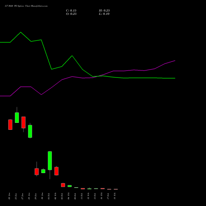Click the red candlestick above 02 Feb

click(x=56, y=171)
